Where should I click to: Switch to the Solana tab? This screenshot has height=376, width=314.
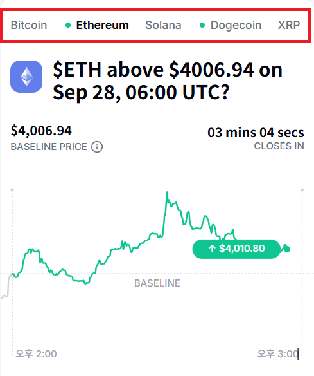click(163, 25)
